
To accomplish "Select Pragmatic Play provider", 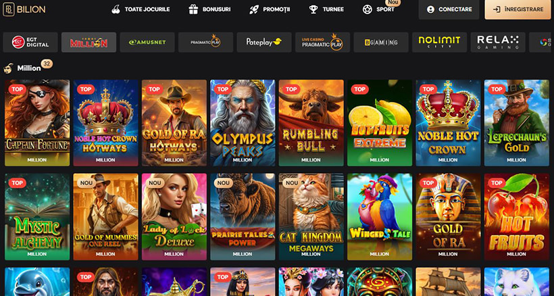I will pyautogui.click(x=205, y=43).
